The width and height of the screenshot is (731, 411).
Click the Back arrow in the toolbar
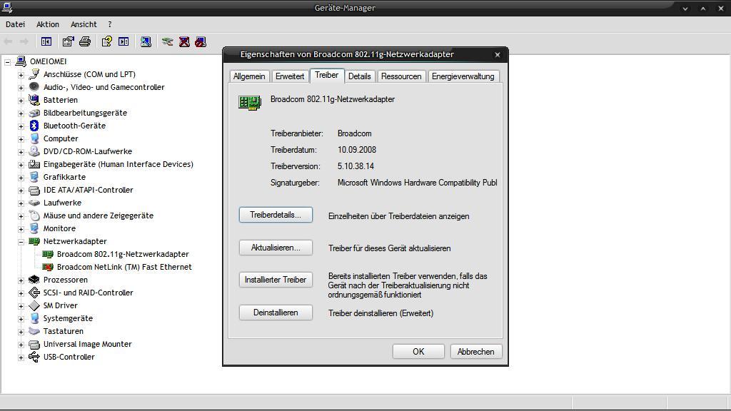point(9,41)
